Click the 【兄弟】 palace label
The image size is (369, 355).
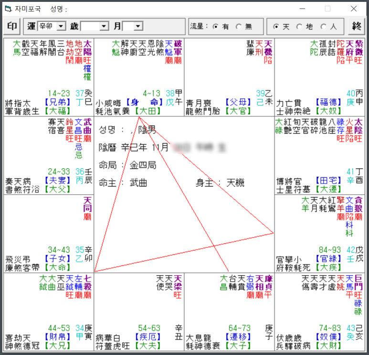click(x=57, y=102)
